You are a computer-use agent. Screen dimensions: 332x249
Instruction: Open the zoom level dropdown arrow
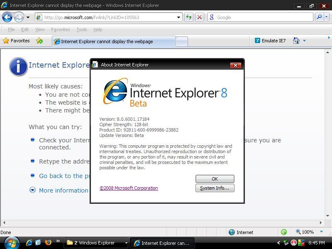pos(321,232)
